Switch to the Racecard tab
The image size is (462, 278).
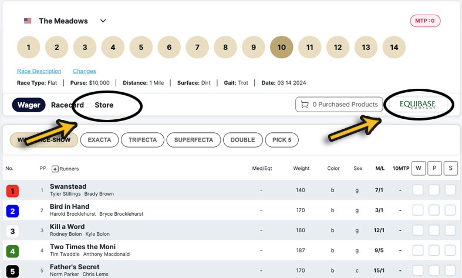point(67,105)
